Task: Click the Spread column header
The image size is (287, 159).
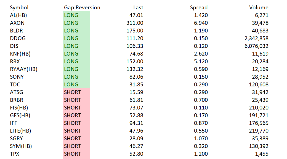Action: coord(199,7)
